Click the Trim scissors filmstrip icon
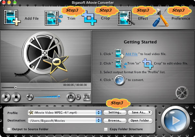The width and height of the screenshot is (195, 137). (x=54, y=18)
